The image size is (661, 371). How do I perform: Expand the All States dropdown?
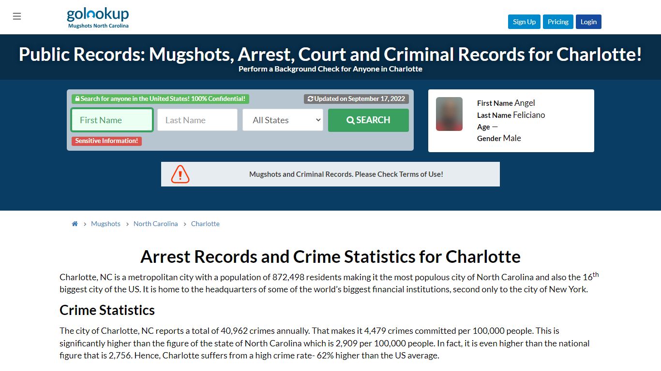point(283,120)
